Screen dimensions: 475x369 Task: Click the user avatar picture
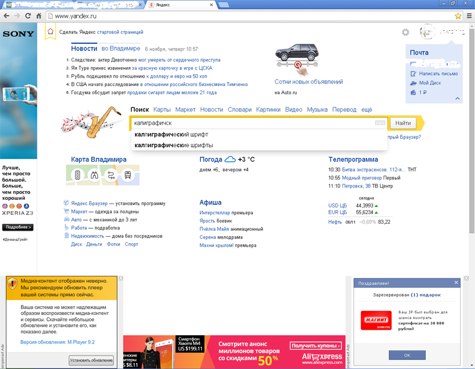coord(427,31)
